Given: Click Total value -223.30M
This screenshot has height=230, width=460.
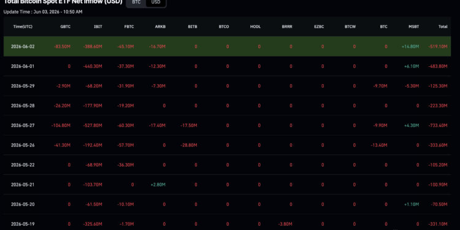Looking at the screenshot, I should (x=438, y=105).
